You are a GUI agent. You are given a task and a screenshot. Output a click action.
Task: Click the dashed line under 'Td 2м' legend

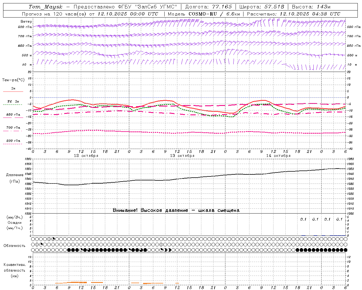coord(12,105)
